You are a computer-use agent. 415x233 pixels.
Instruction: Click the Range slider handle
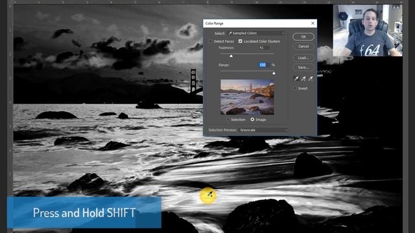(x=274, y=73)
